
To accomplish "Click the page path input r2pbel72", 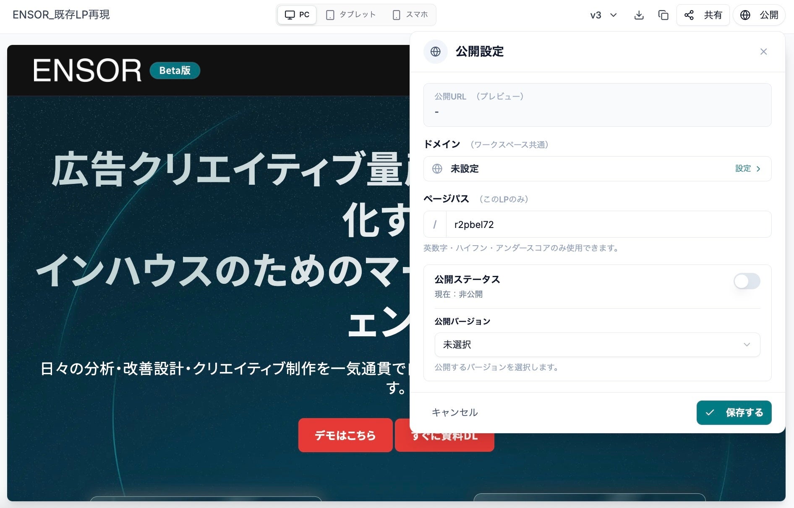I will [x=608, y=224].
